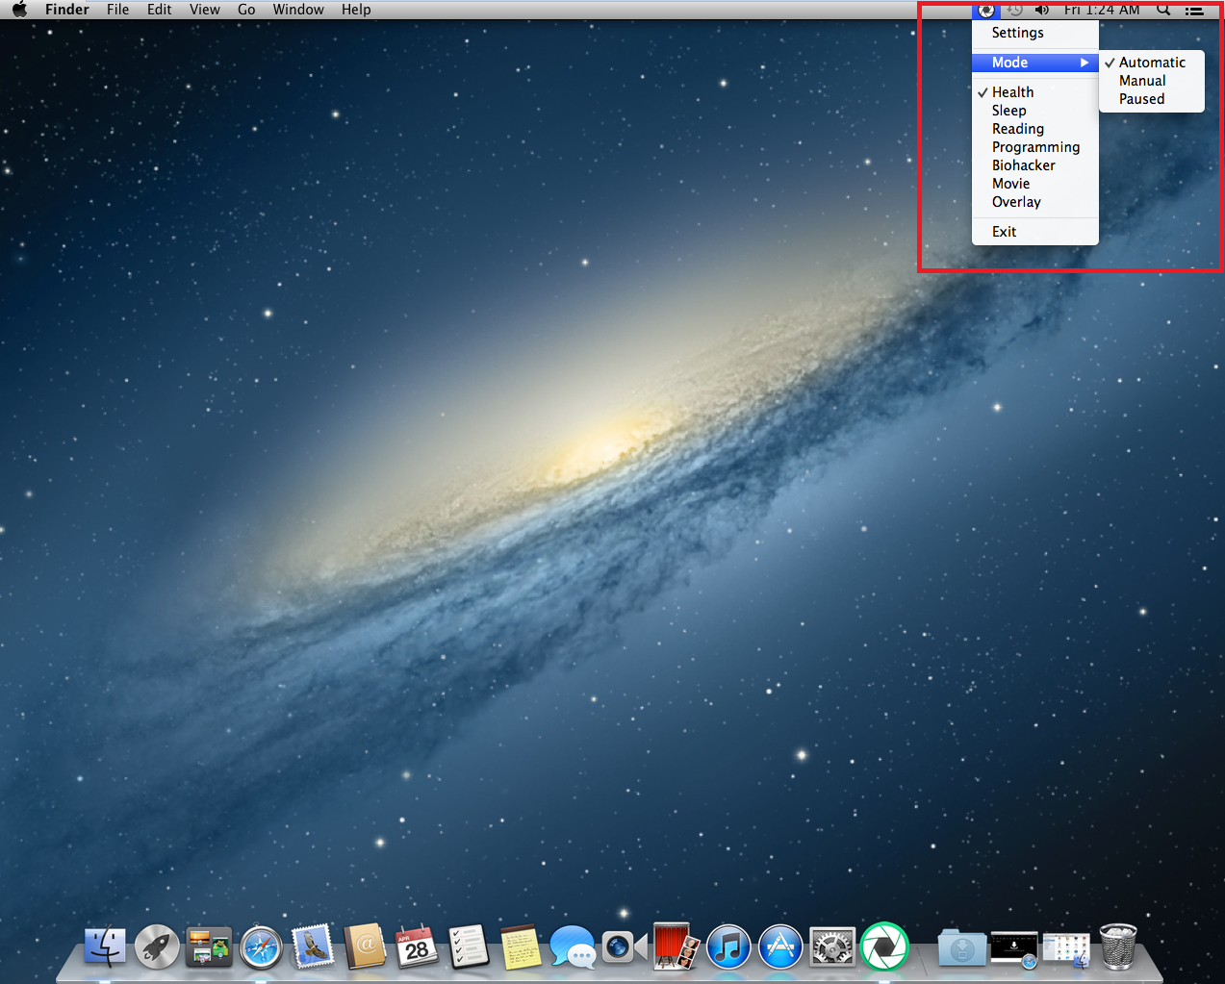This screenshot has width=1225, height=984.
Task: Click the volume speaker icon
Action: (x=1041, y=10)
